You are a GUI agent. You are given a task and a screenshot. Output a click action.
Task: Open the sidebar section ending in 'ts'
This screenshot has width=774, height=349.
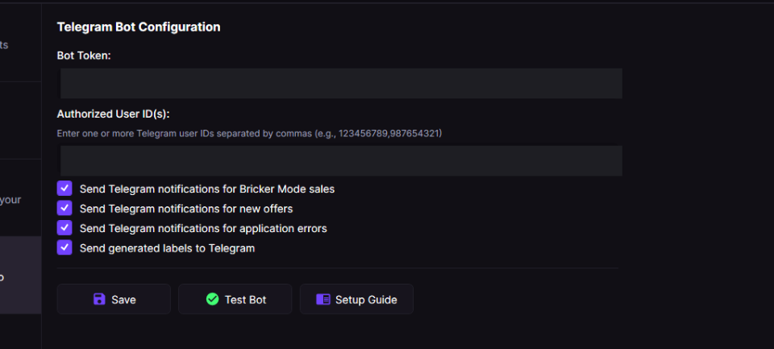pos(20,44)
